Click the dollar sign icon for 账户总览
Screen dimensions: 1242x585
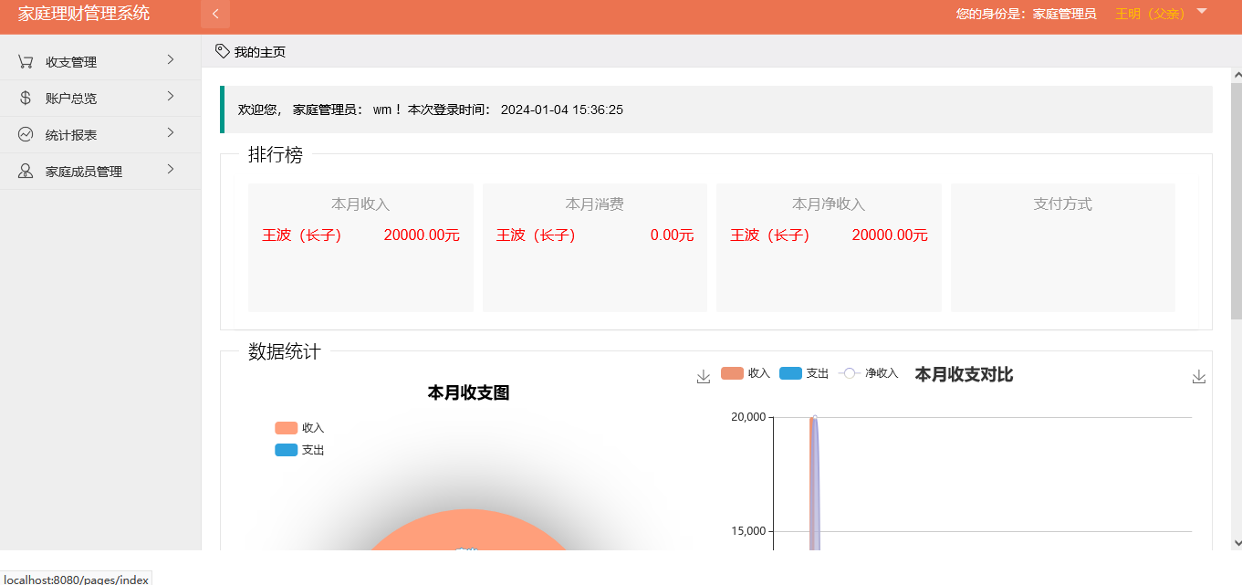coord(26,98)
